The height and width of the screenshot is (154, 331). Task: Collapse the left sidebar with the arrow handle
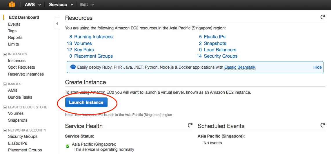click(x=57, y=23)
